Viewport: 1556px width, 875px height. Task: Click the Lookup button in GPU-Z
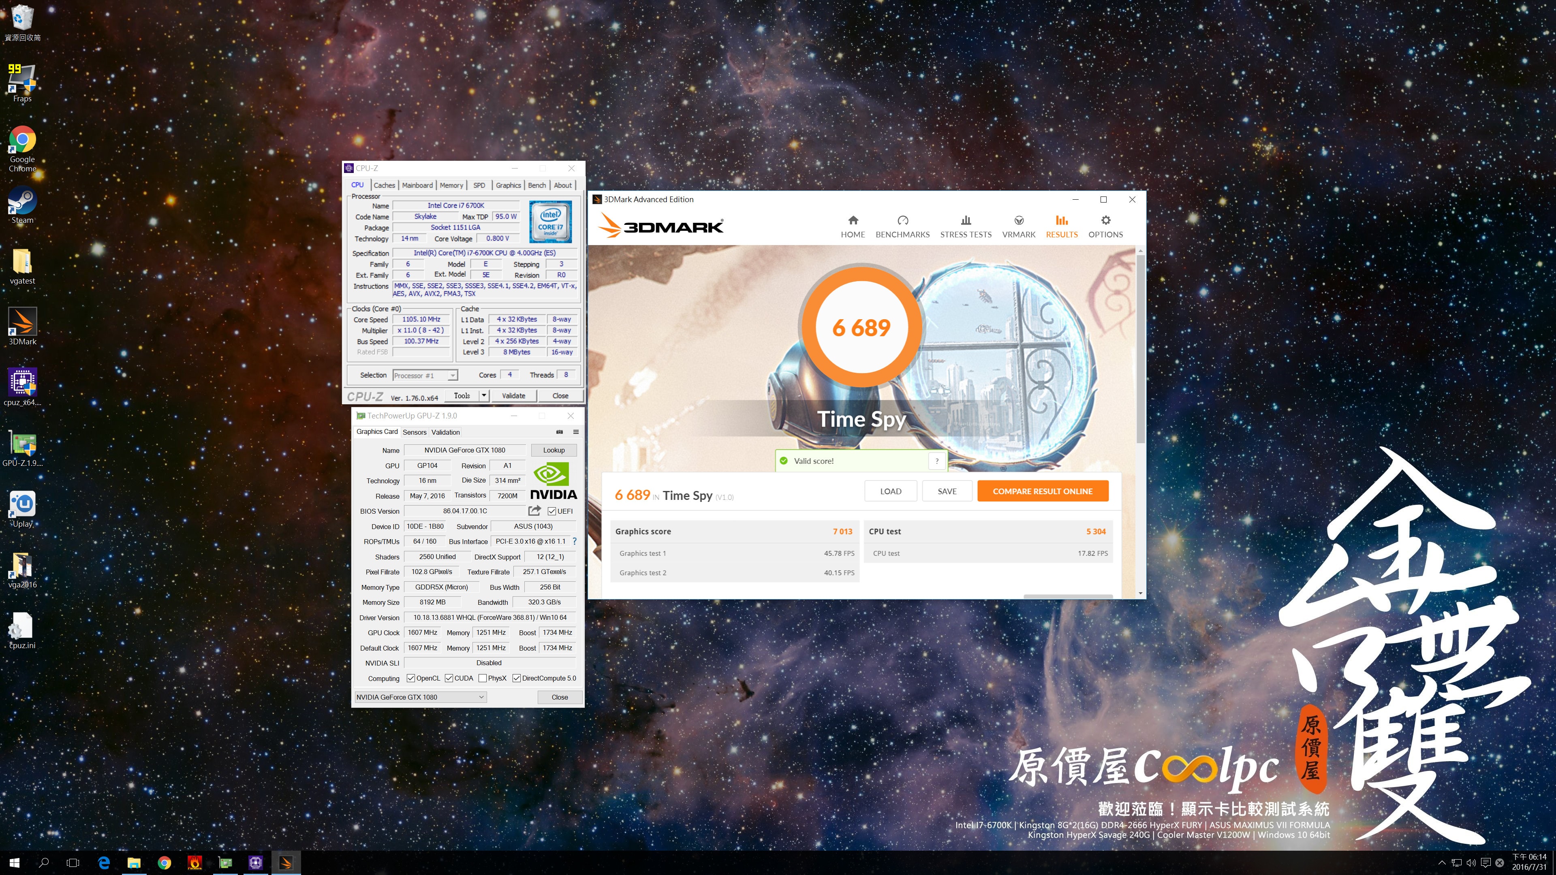pyautogui.click(x=553, y=450)
